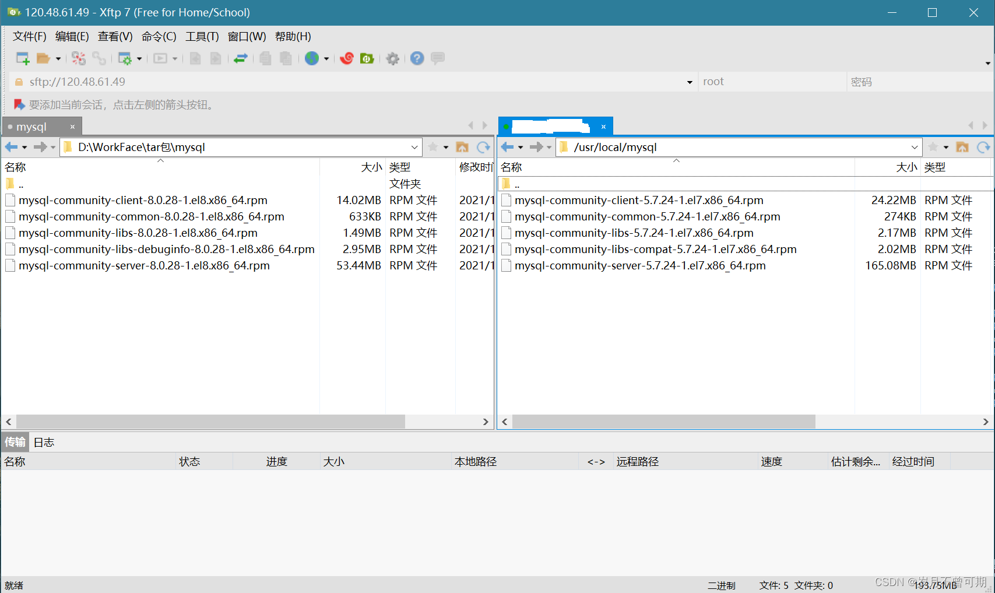Viewport: 995px width, 593px height.
Task: Click local pane home folder icon
Action: point(462,147)
